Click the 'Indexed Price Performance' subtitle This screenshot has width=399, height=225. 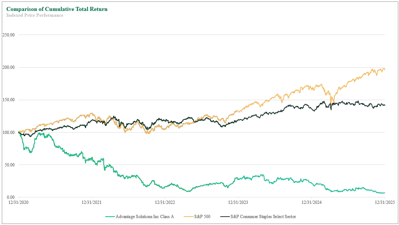coord(35,15)
